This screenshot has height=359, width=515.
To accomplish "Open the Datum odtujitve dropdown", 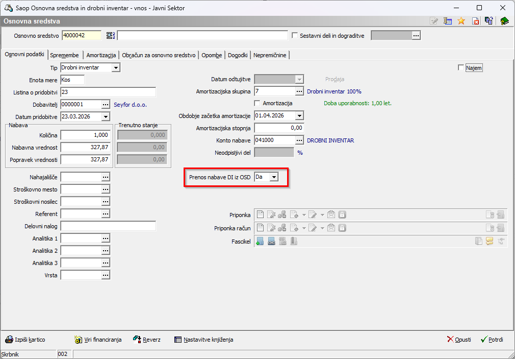I will 299,79.
